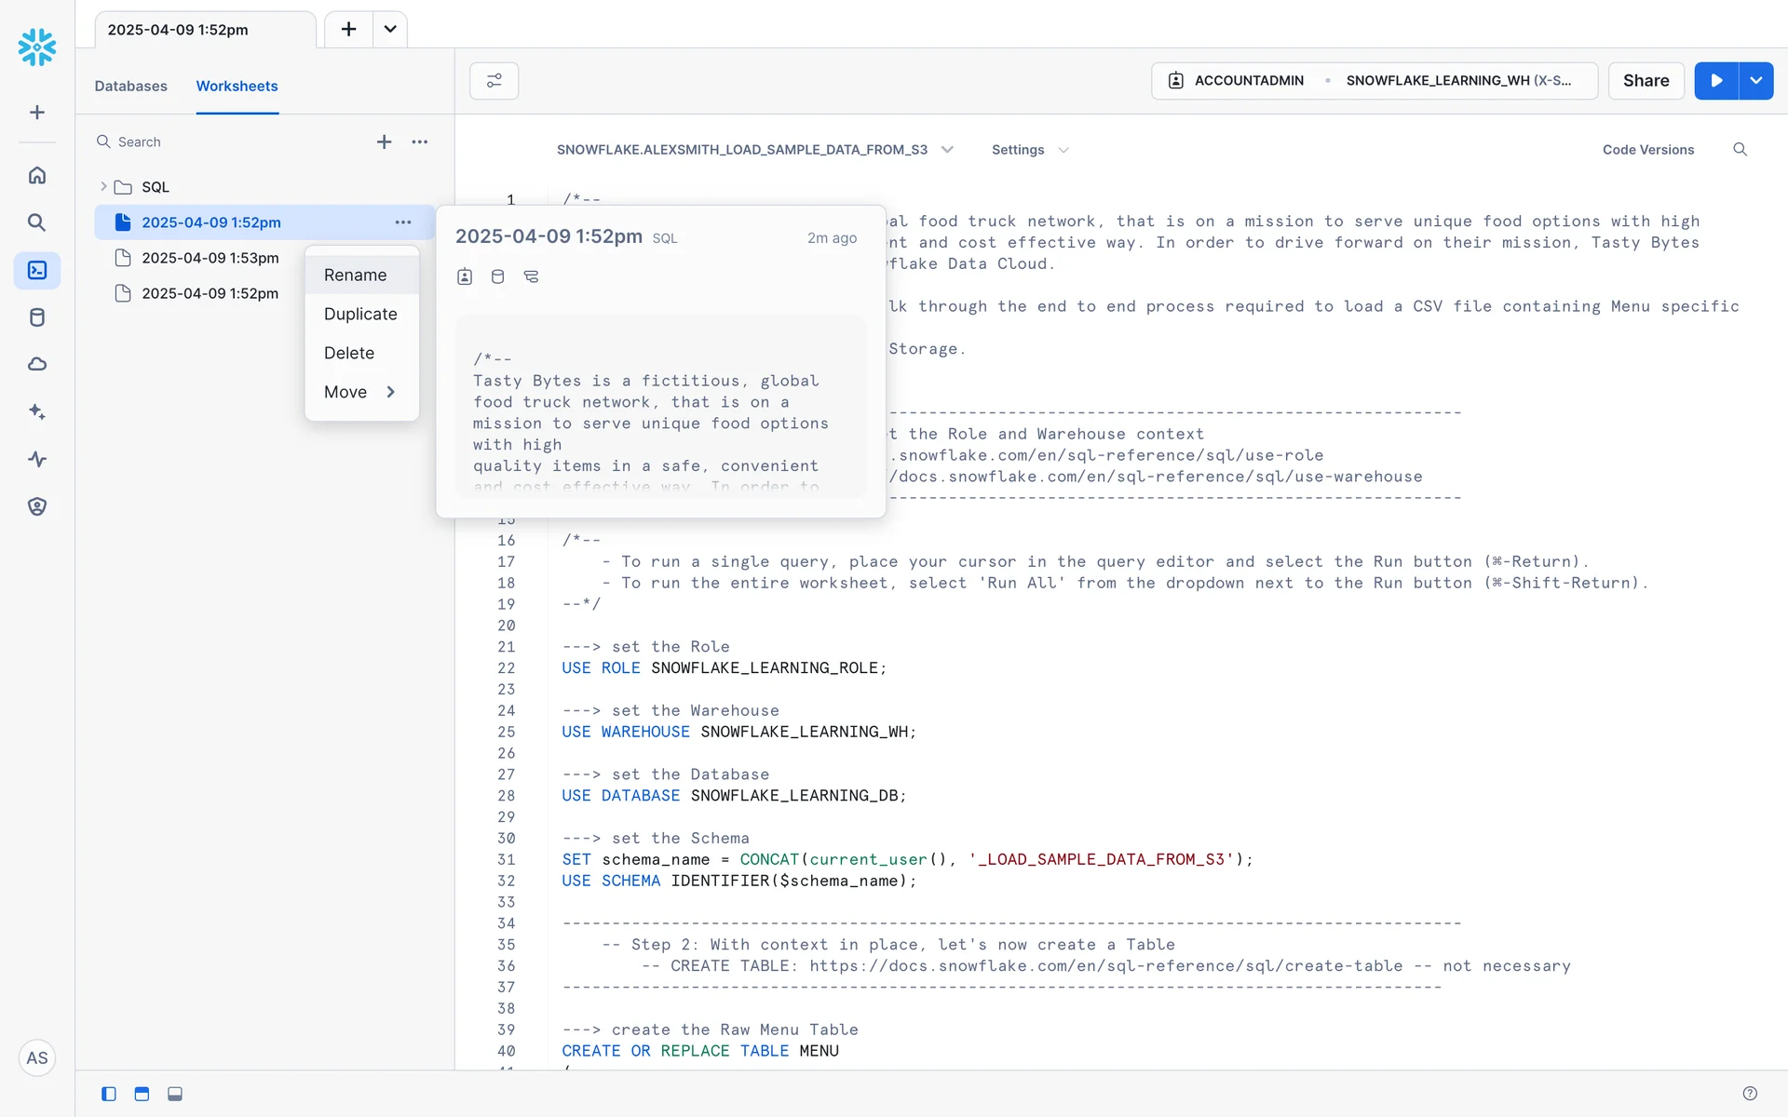Viewport: 1788px width, 1117px height.
Task: Open the Data database icon in sidebar
Action: (37, 317)
